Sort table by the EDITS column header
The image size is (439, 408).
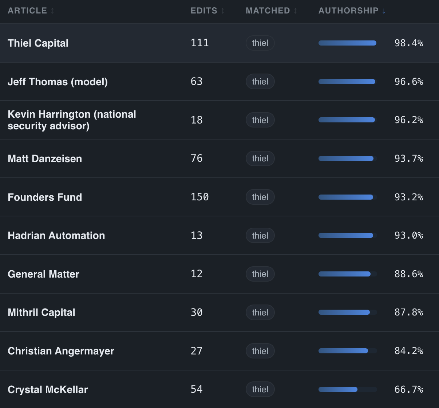point(207,11)
